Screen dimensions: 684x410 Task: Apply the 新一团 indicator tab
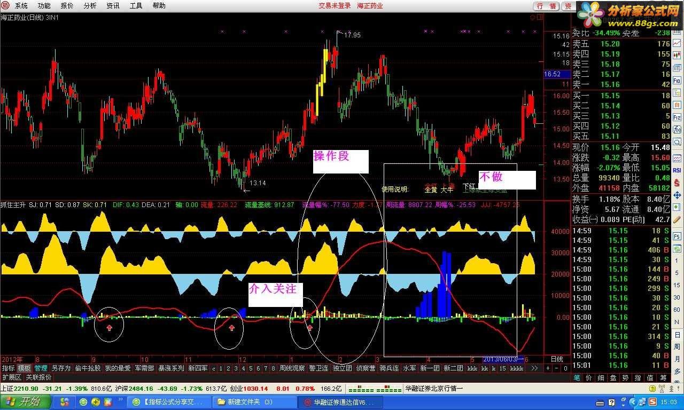(430, 368)
